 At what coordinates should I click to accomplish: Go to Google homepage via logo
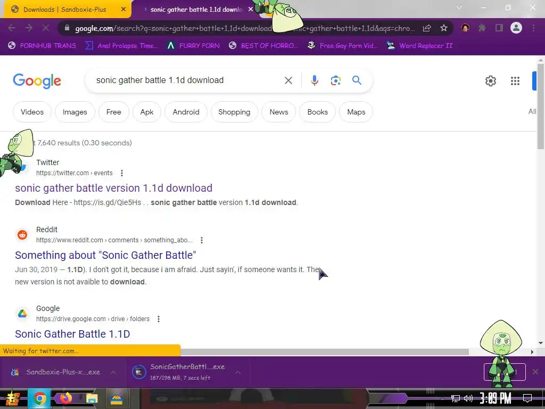(x=37, y=81)
